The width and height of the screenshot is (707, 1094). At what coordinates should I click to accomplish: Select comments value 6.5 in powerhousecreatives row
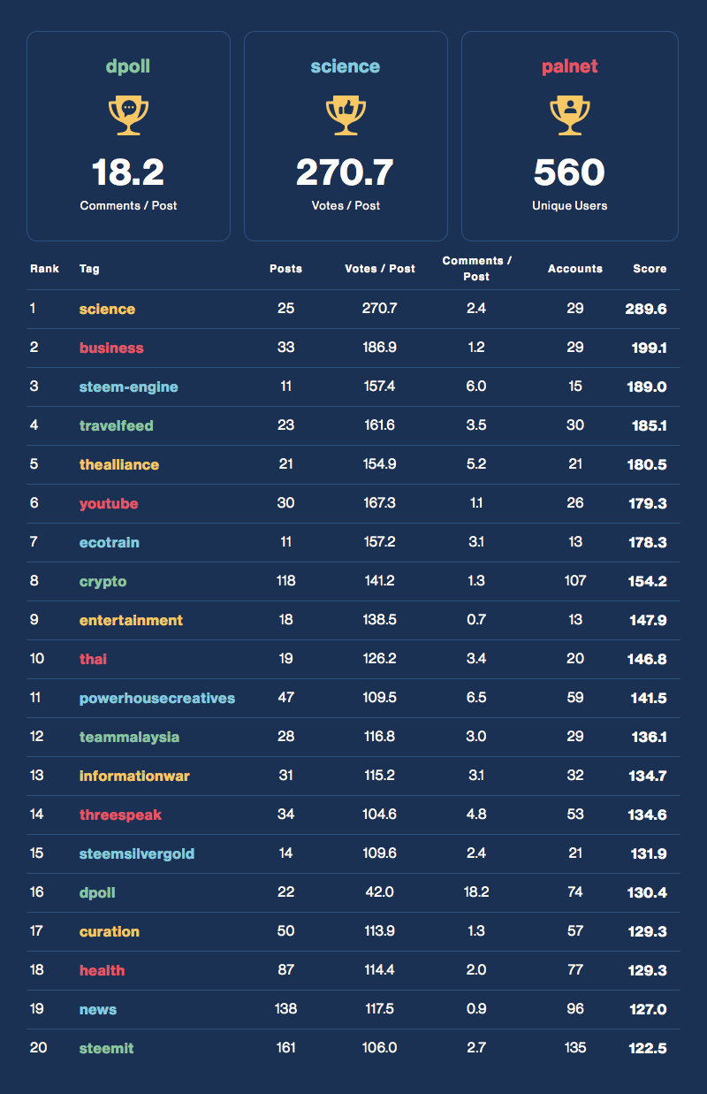click(x=476, y=698)
